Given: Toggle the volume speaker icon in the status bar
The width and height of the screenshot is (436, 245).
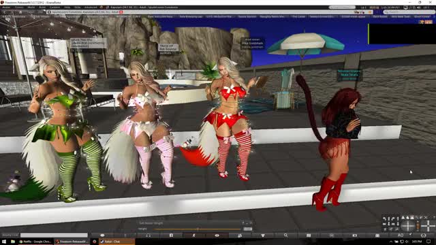Looking at the screenshot, I should (x=419, y=7).
